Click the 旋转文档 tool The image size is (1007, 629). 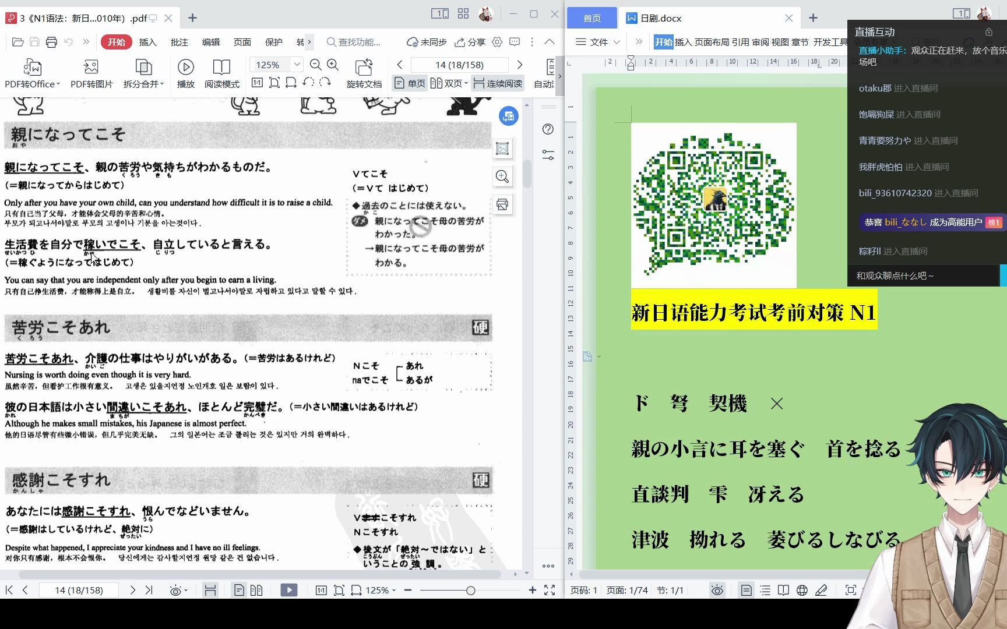pyautogui.click(x=364, y=73)
